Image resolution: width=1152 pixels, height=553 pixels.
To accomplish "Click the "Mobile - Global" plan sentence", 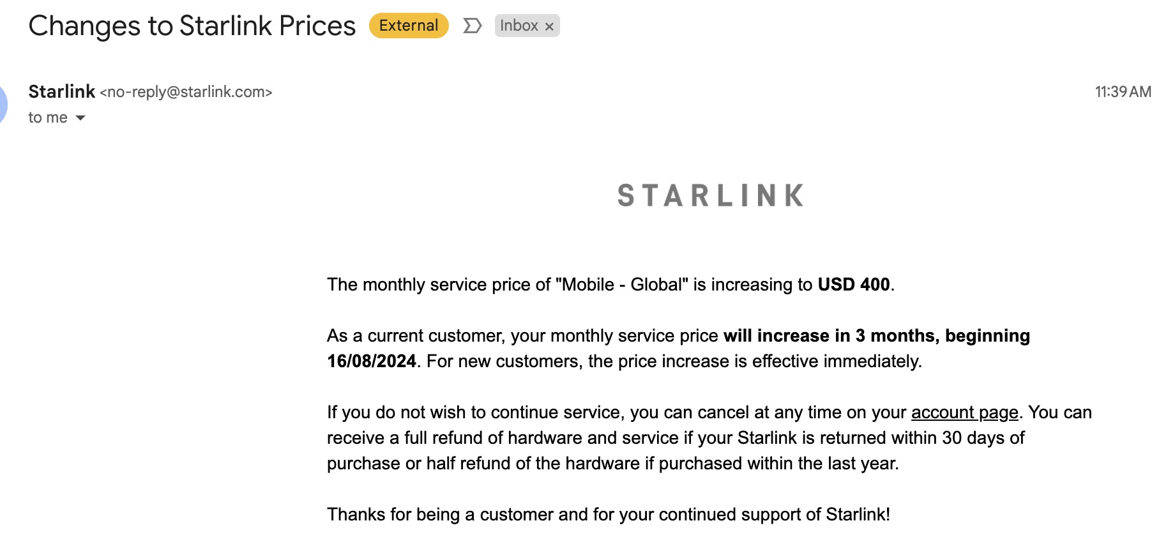I will coord(610,285).
